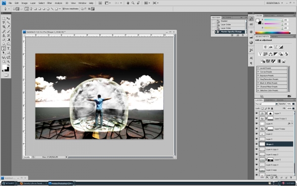Select Deselect history state
Screen dimensions: 297x186
point(229,21)
